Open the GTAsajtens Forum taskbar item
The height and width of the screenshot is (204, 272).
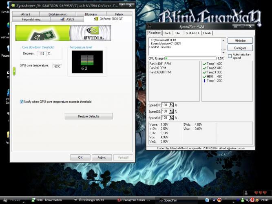[135, 200]
